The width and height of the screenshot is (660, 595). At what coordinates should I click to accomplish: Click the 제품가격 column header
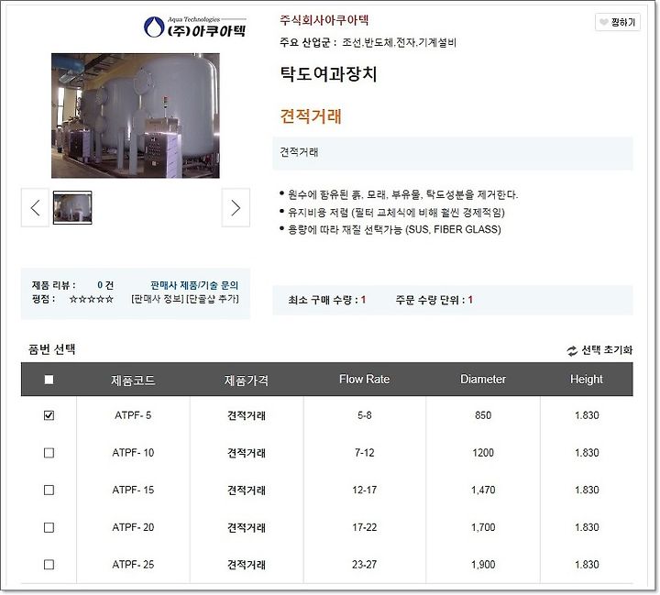point(247,380)
